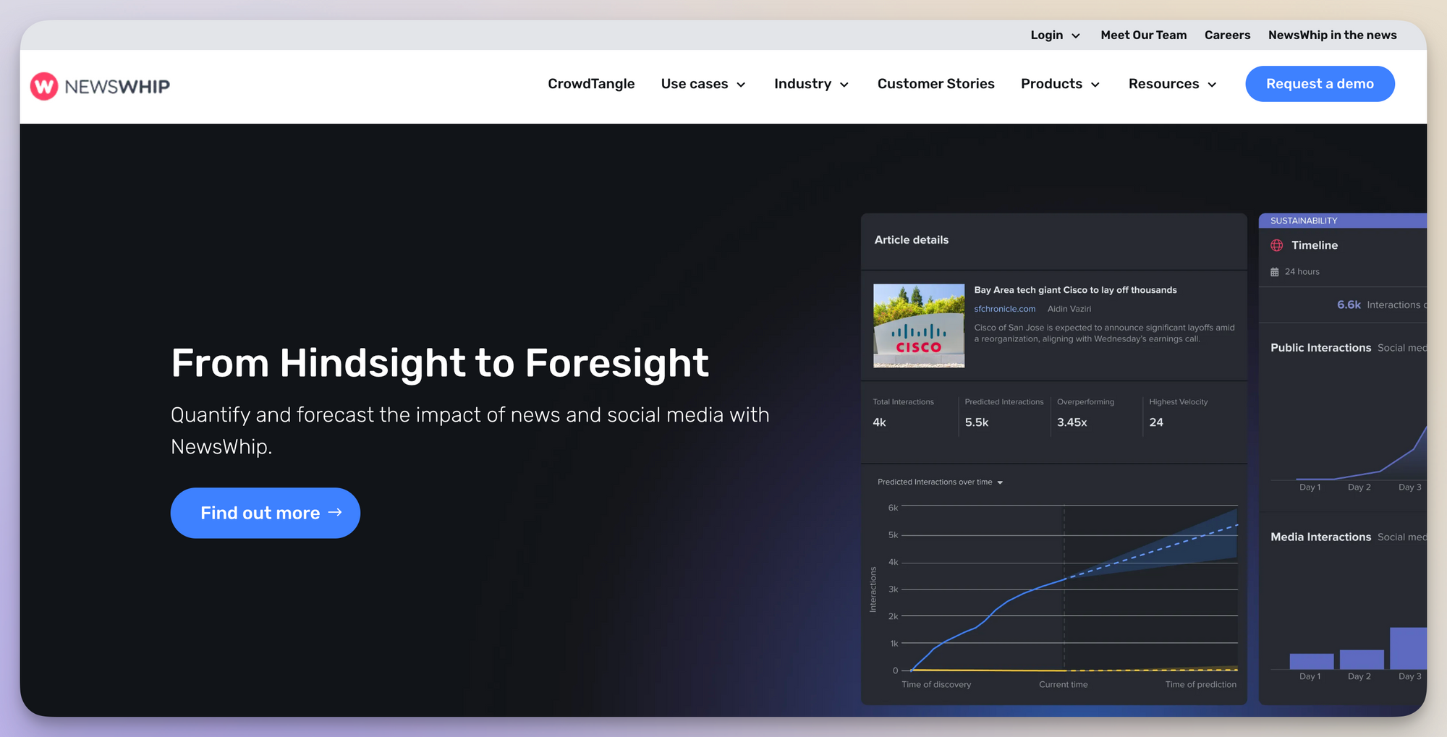This screenshot has width=1447, height=737.
Task: Click the SUSTAINABILITY label bar
Action: [1342, 221]
